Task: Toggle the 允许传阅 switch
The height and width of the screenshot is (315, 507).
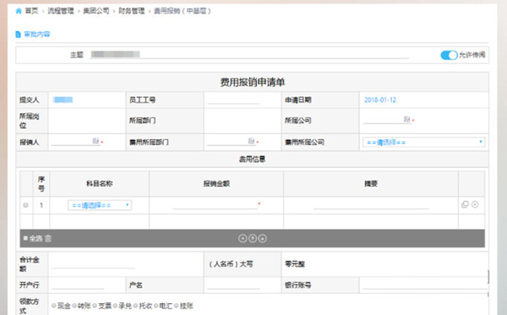Action: point(449,55)
